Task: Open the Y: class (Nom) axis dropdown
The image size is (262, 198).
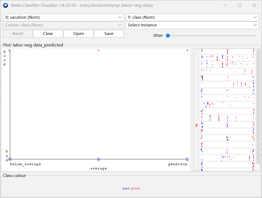Action: 192,17
